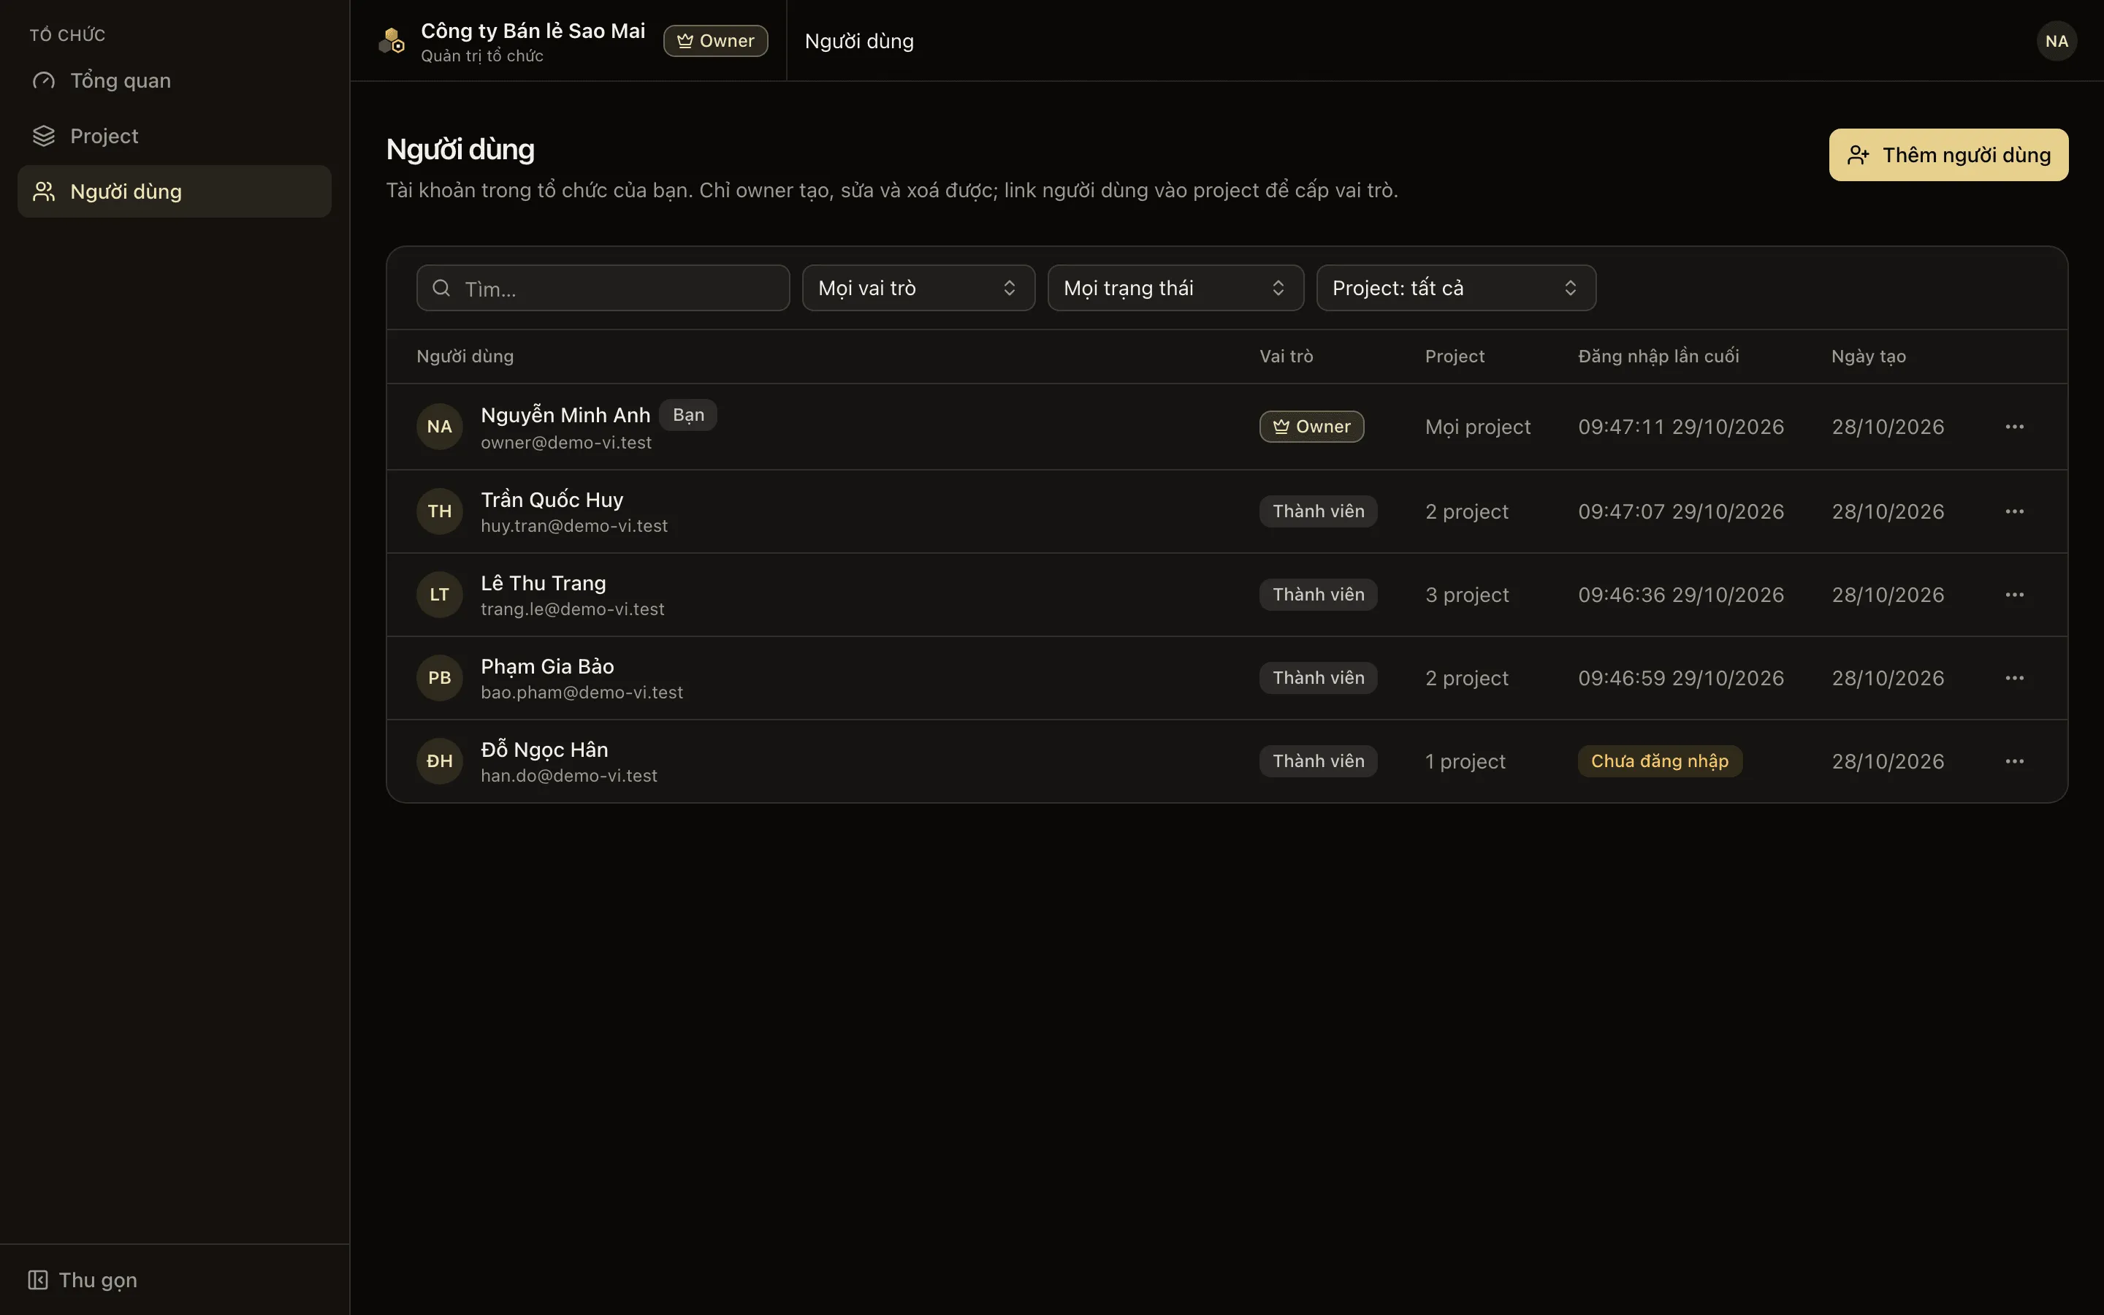Click Thêm người dùng button
This screenshot has width=2104, height=1315.
[x=1948, y=155]
